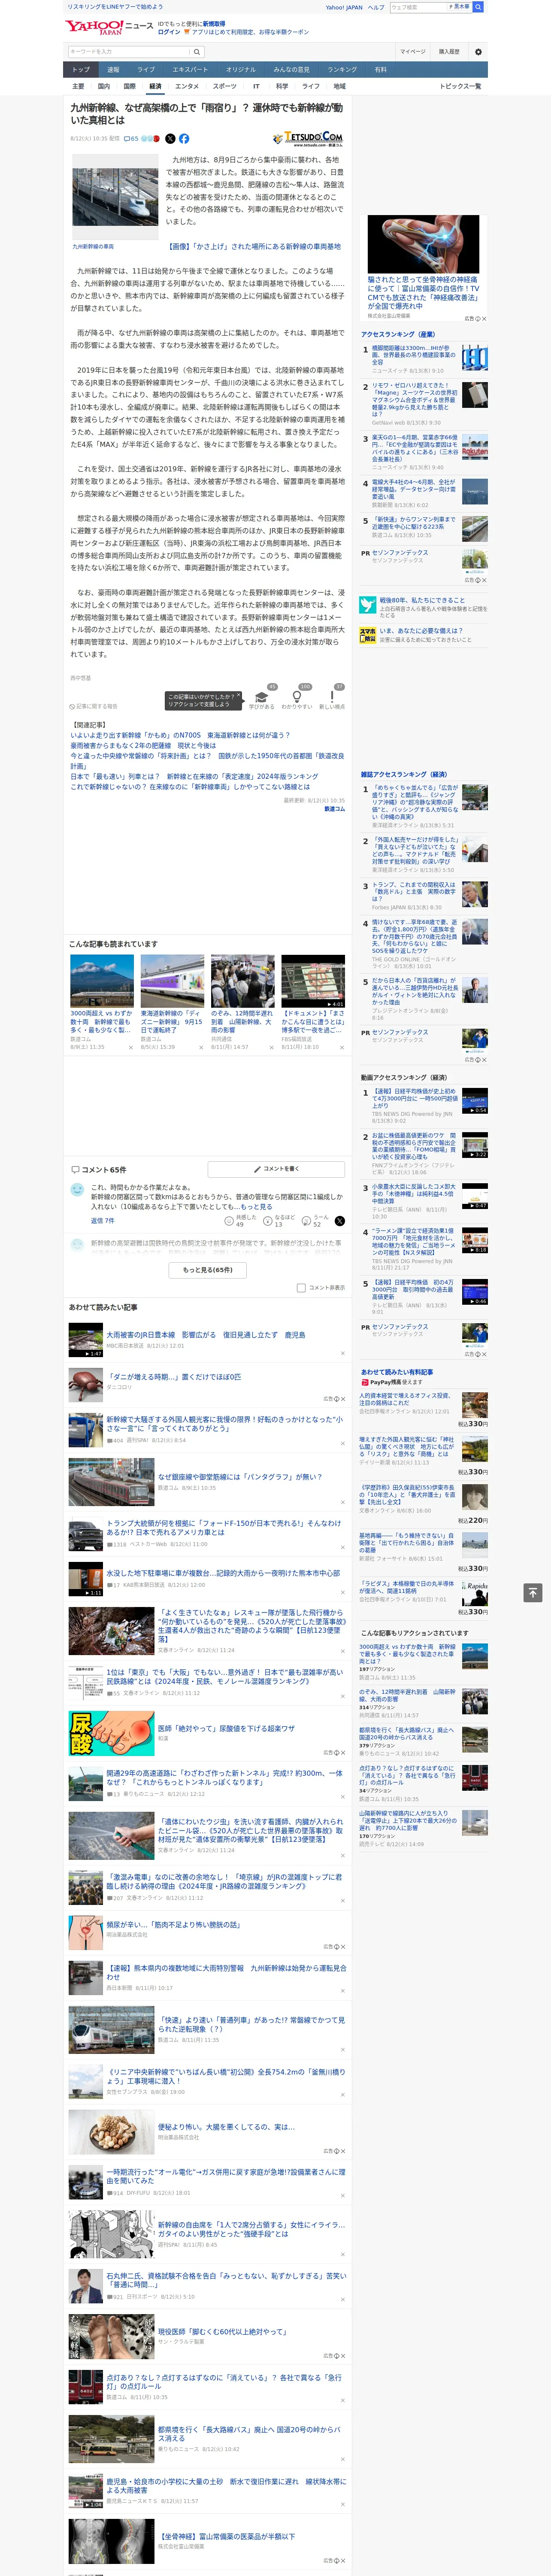The height and width of the screenshot is (2576, 551).
Task: Click the keyword search magnifier icon
Action: click(196, 51)
